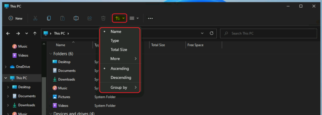
Task: Select the Documents folder in file list
Action: coord(64,71)
